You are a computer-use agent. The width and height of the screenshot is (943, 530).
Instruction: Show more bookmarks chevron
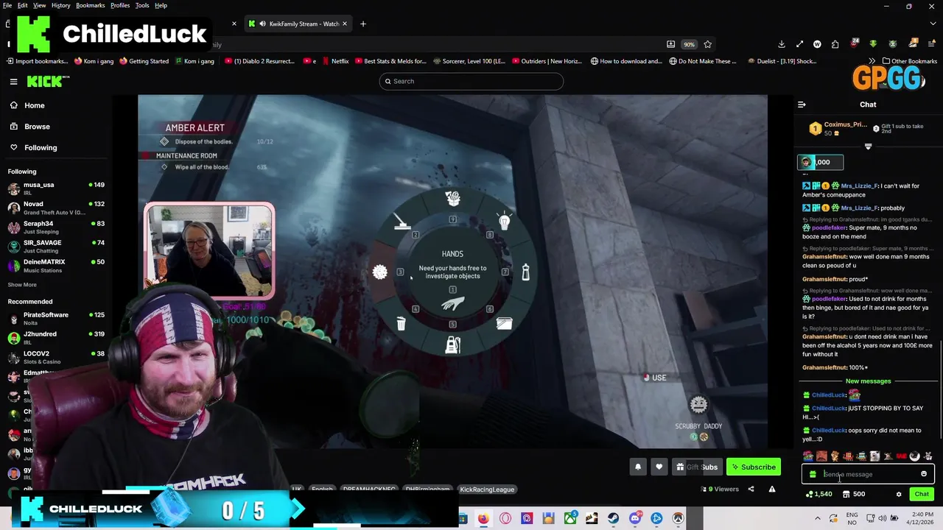click(872, 61)
